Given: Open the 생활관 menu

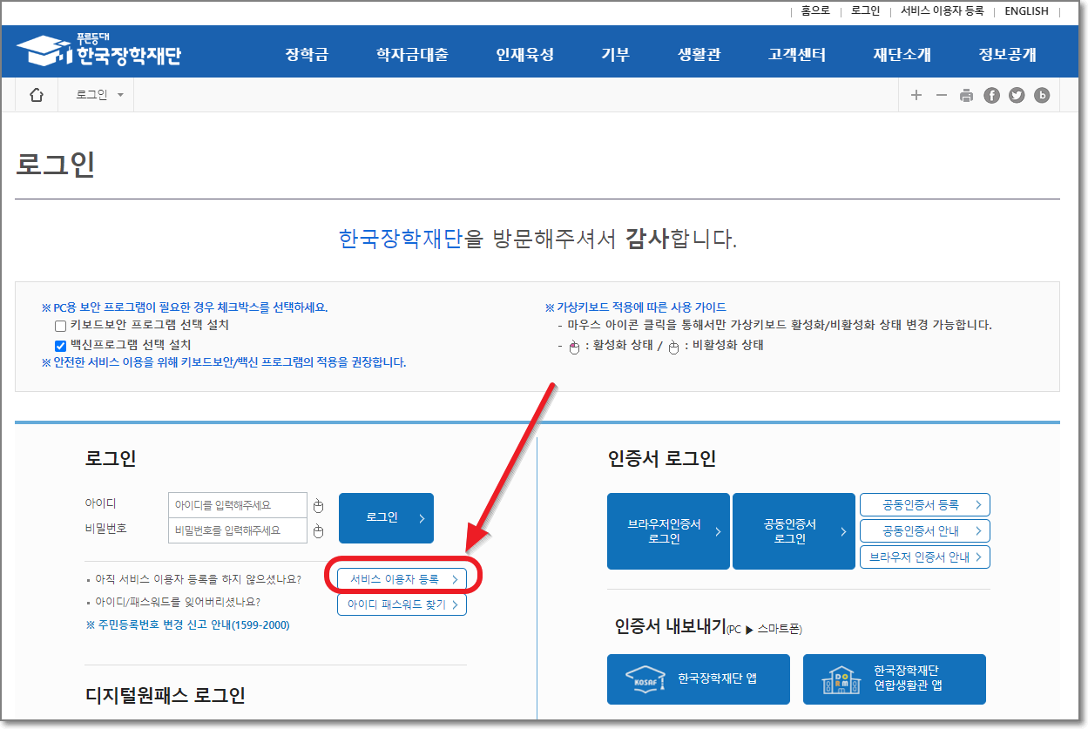Looking at the screenshot, I should click(699, 54).
